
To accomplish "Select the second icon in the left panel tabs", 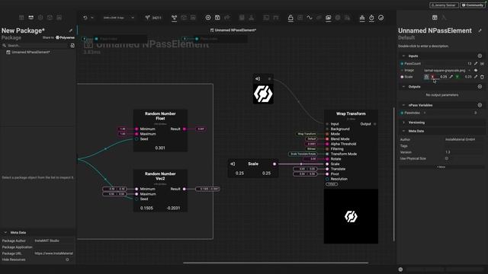I will pyautogui.click(x=30, y=18).
